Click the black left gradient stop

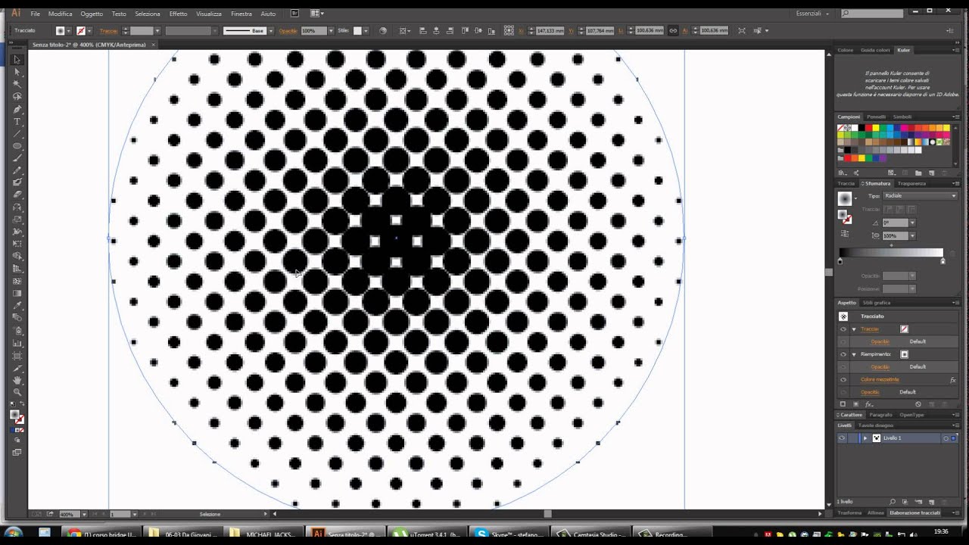tap(840, 261)
